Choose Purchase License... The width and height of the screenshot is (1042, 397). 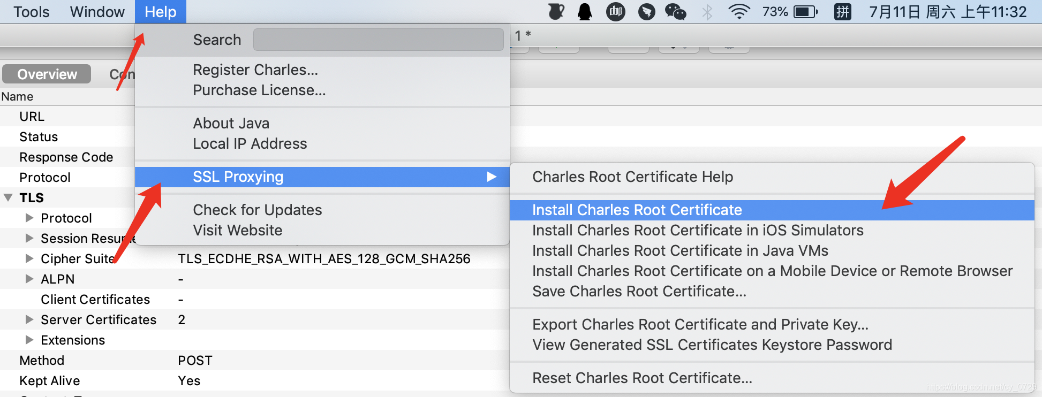[322, 90]
